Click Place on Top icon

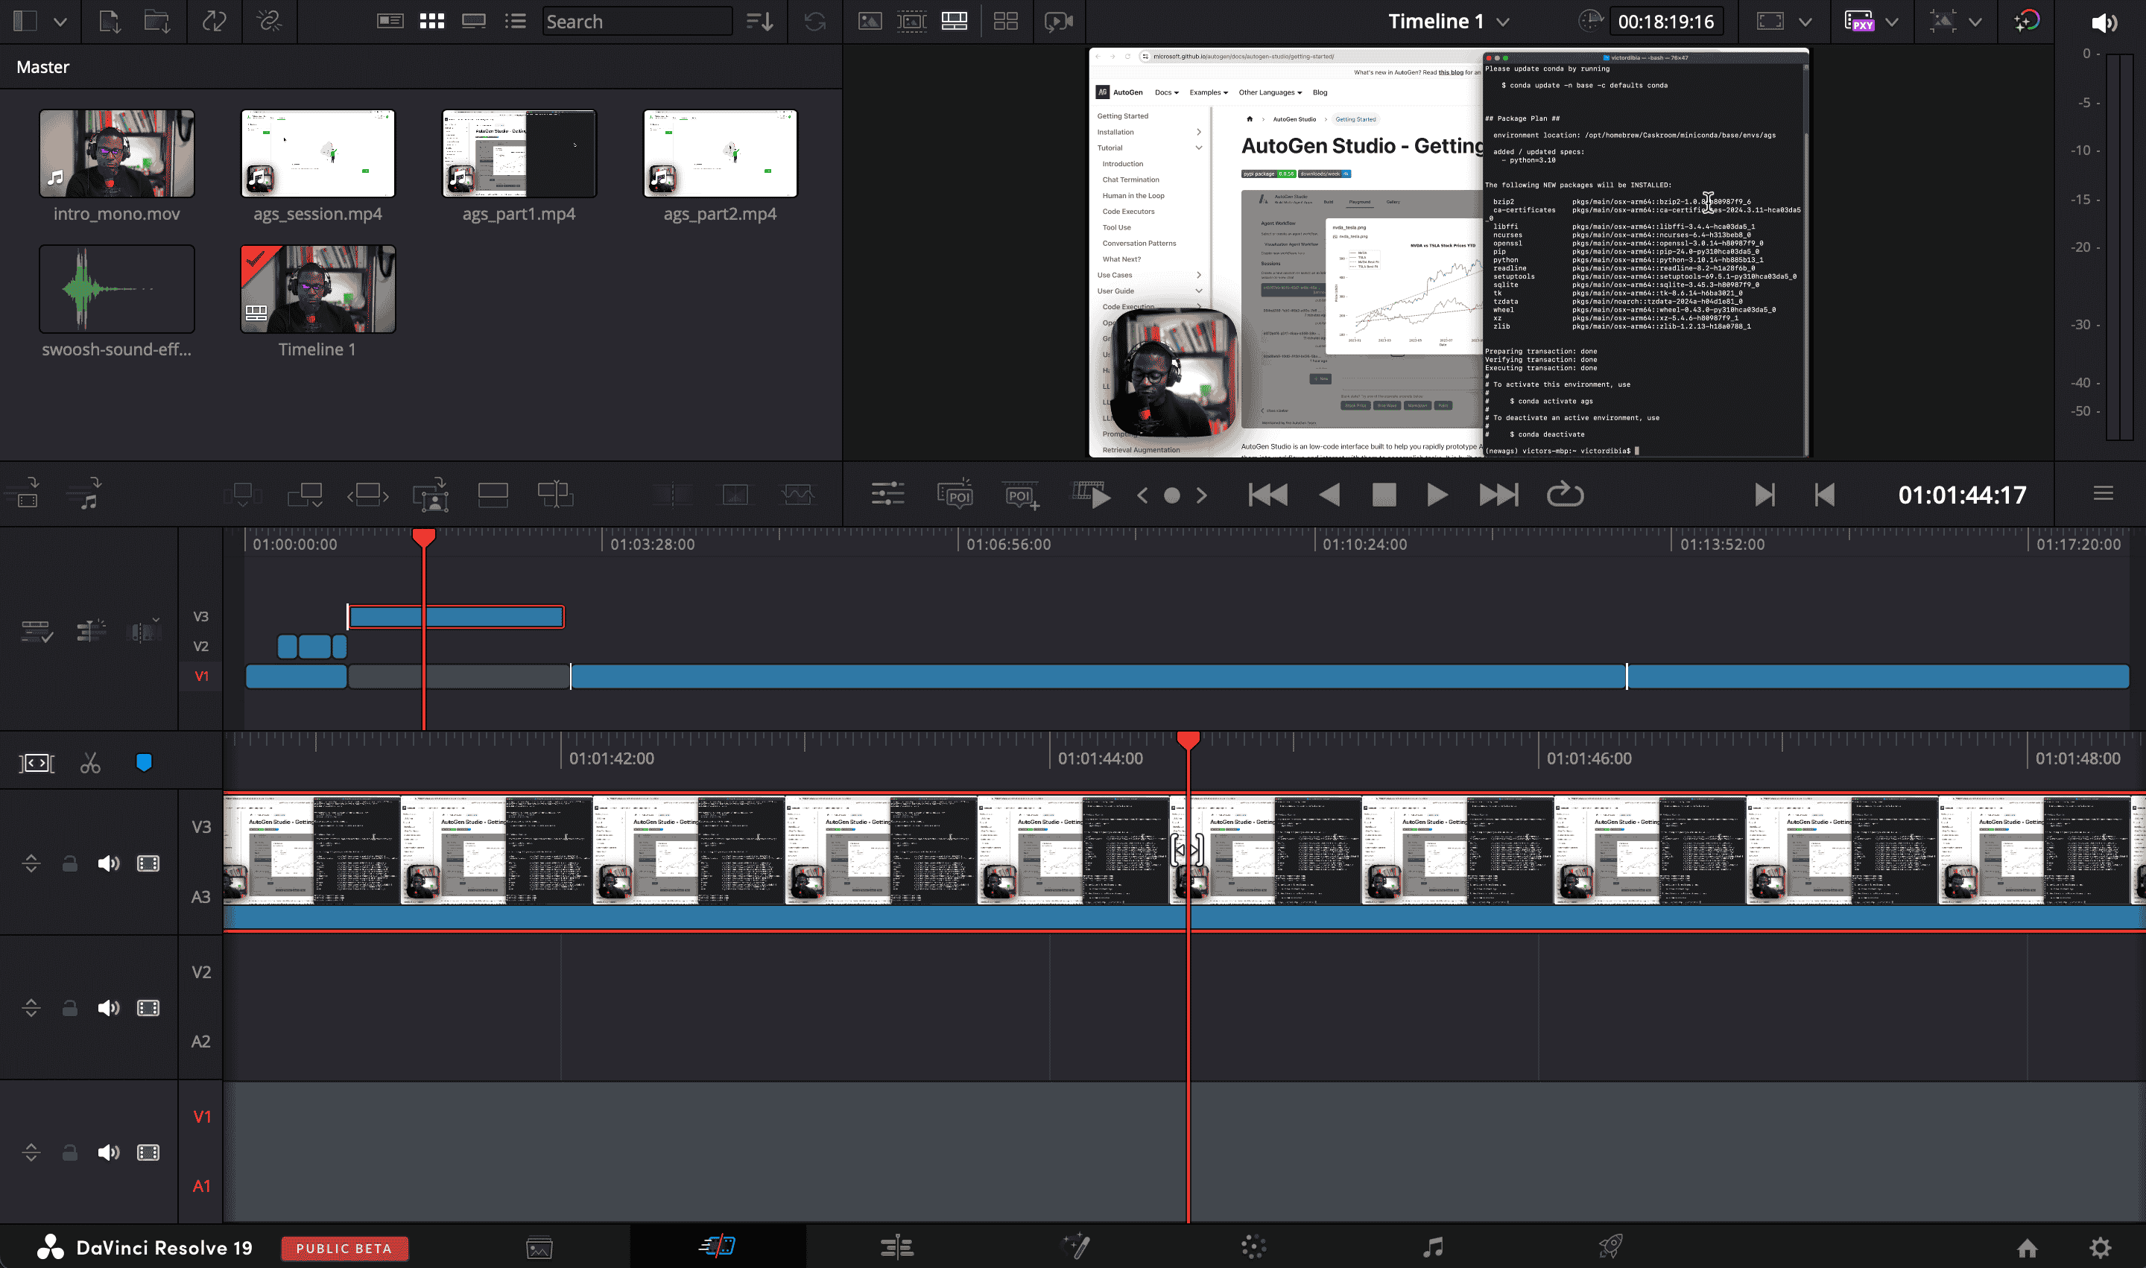point(493,494)
